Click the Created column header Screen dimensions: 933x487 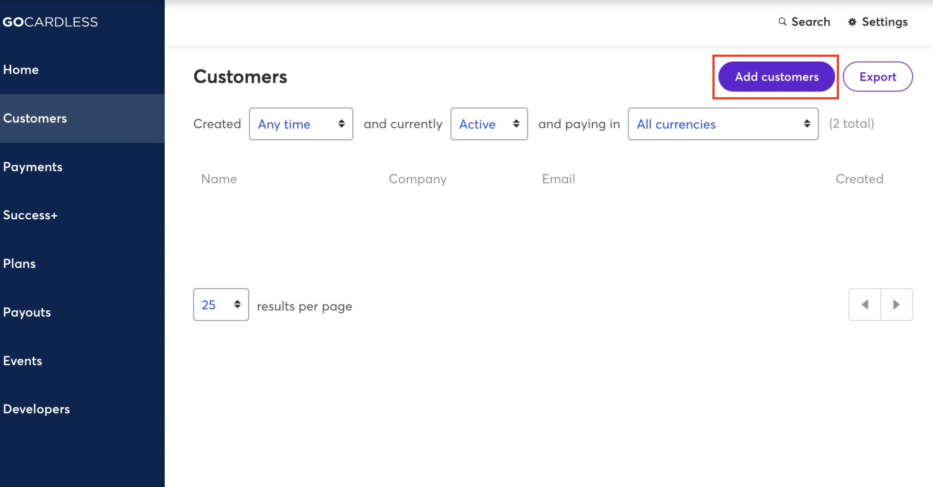tap(859, 179)
